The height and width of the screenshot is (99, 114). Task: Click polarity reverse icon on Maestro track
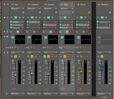(x=110, y=12)
